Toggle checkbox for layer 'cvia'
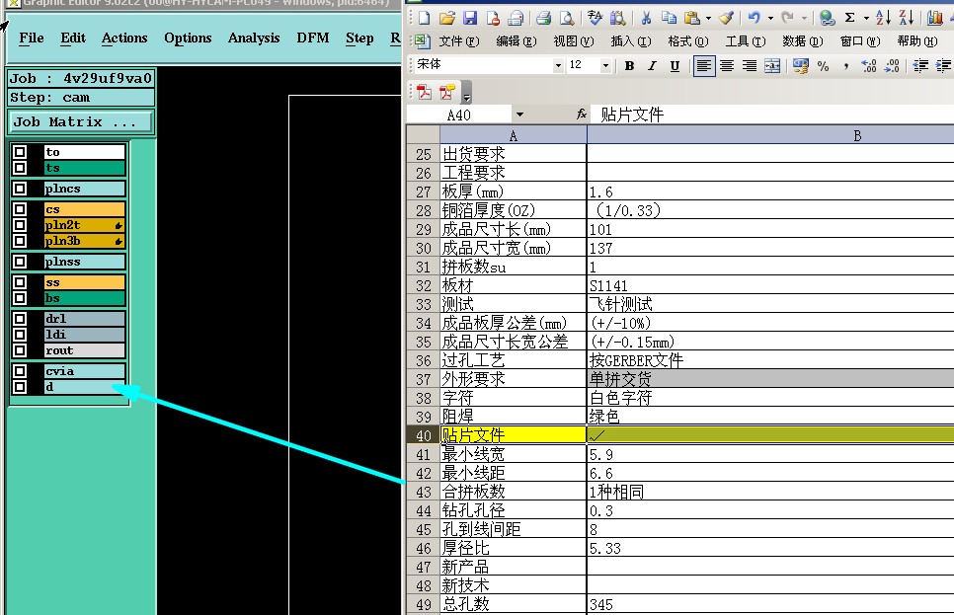The height and width of the screenshot is (615, 954). [x=20, y=370]
